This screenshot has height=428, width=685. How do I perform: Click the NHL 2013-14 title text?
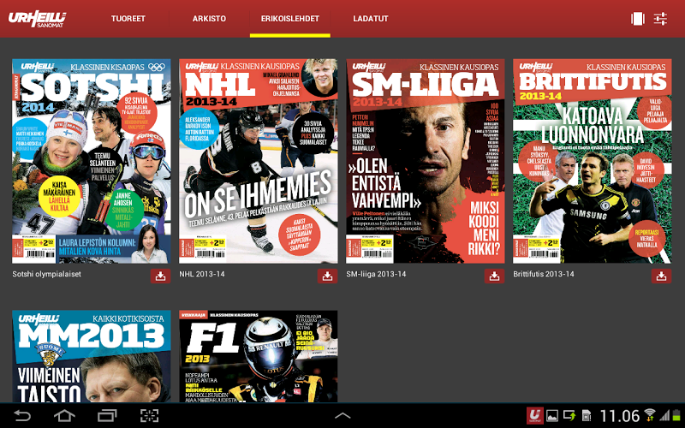click(202, 274)
